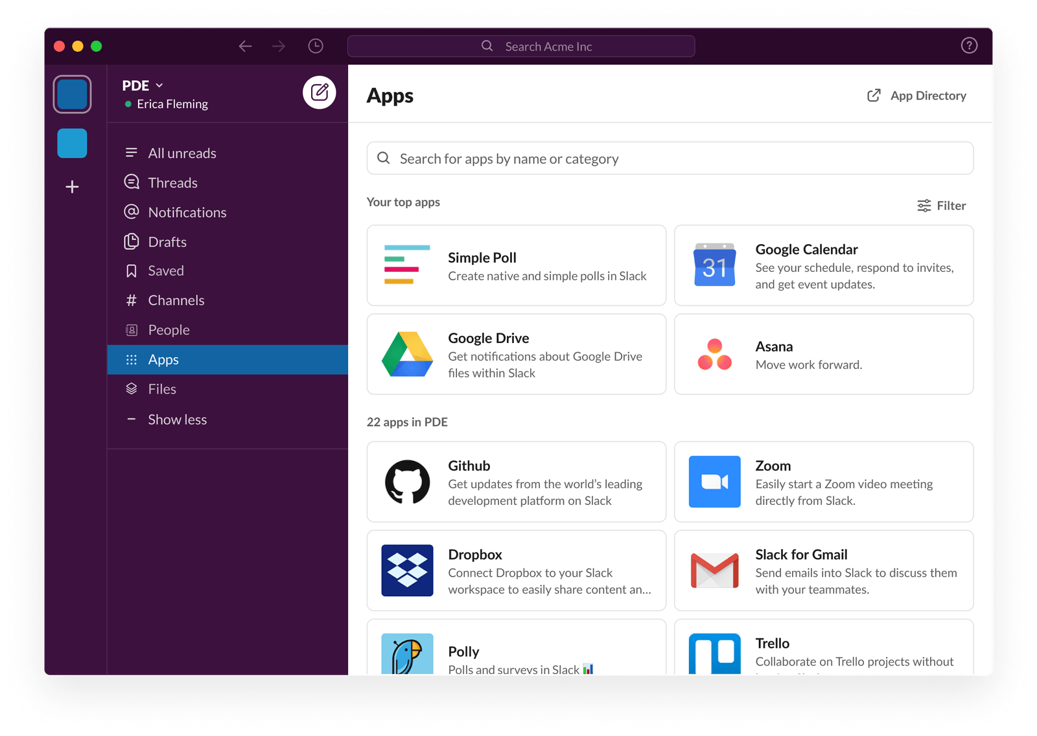Click the Files sidebar icon
Image resolution: width=1037 pixels, height=736 pixels.
tap(130, 388)
